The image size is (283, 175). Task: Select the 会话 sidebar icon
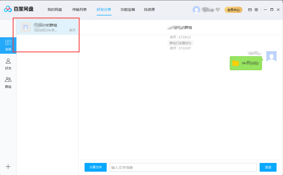pyautogui.click(x=8, y=45)
